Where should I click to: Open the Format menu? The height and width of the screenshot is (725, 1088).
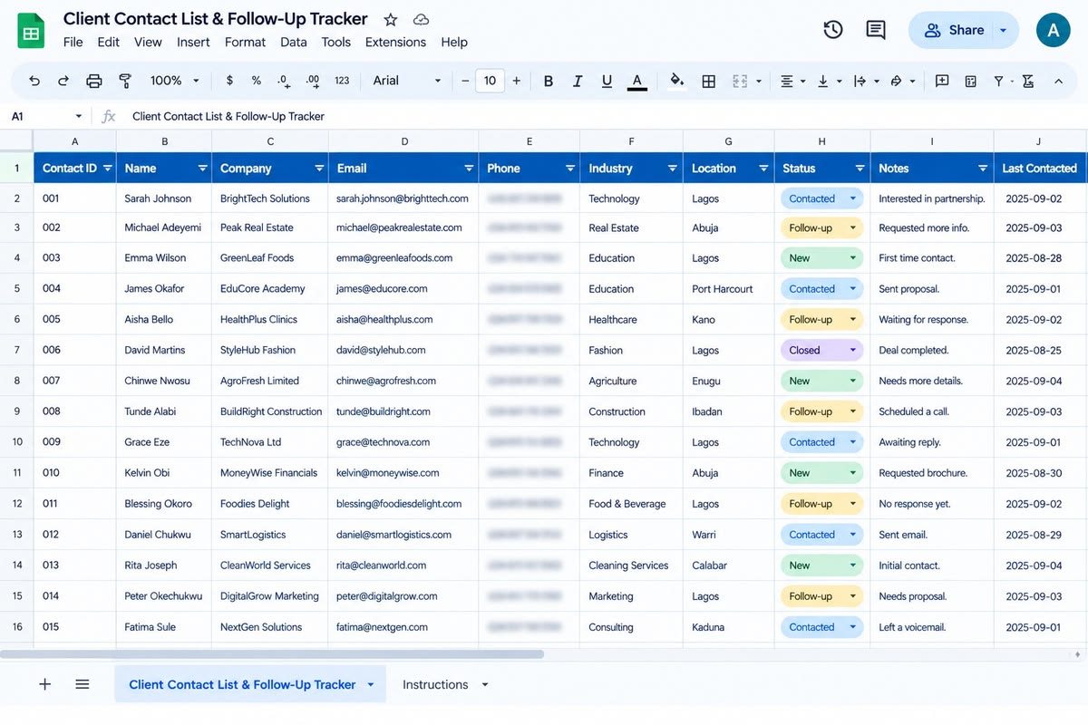coord(245,42)
